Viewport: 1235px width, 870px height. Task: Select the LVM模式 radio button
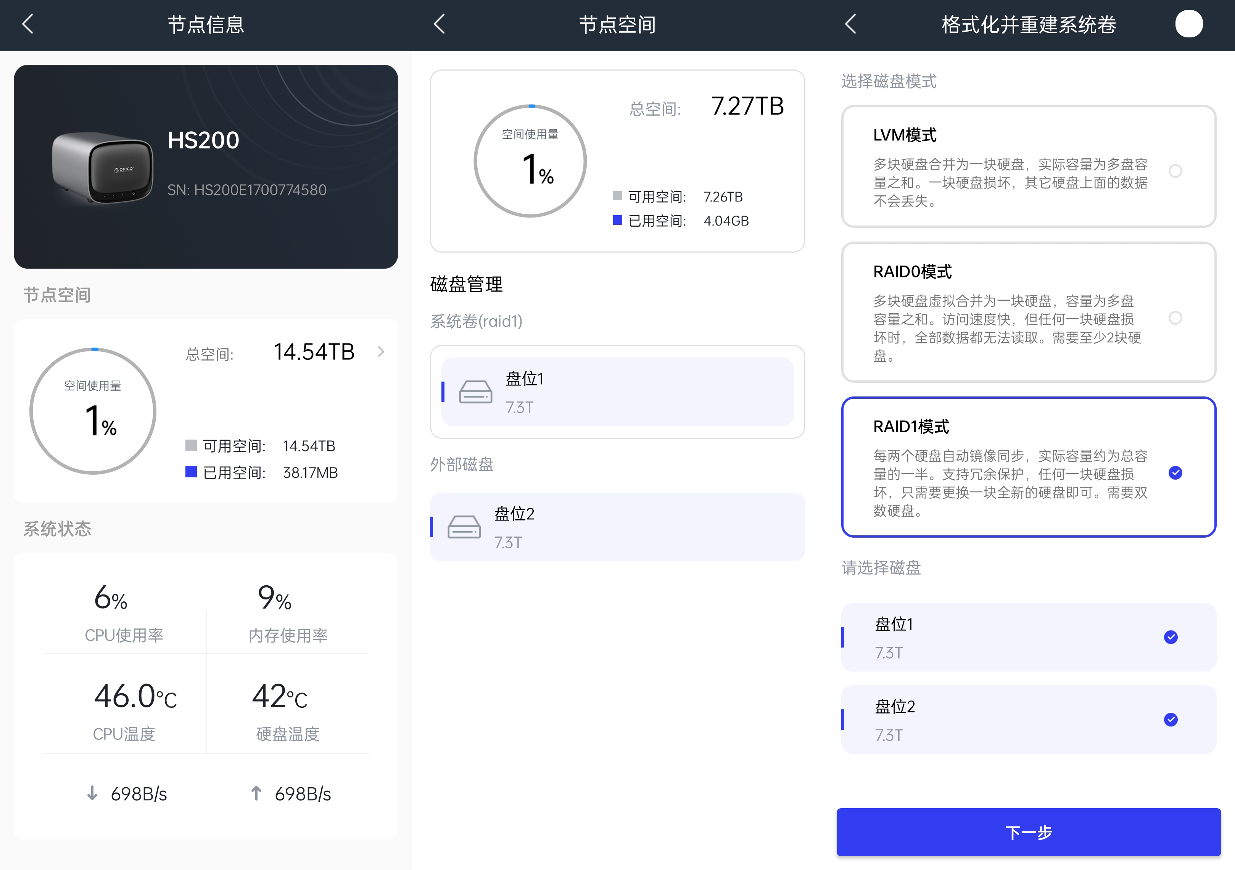pyautogui.click(x=1176, y=171)
